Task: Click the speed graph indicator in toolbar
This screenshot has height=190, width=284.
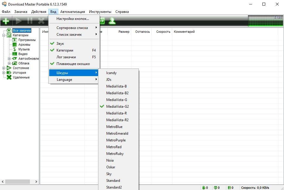Action: point(265,21)
